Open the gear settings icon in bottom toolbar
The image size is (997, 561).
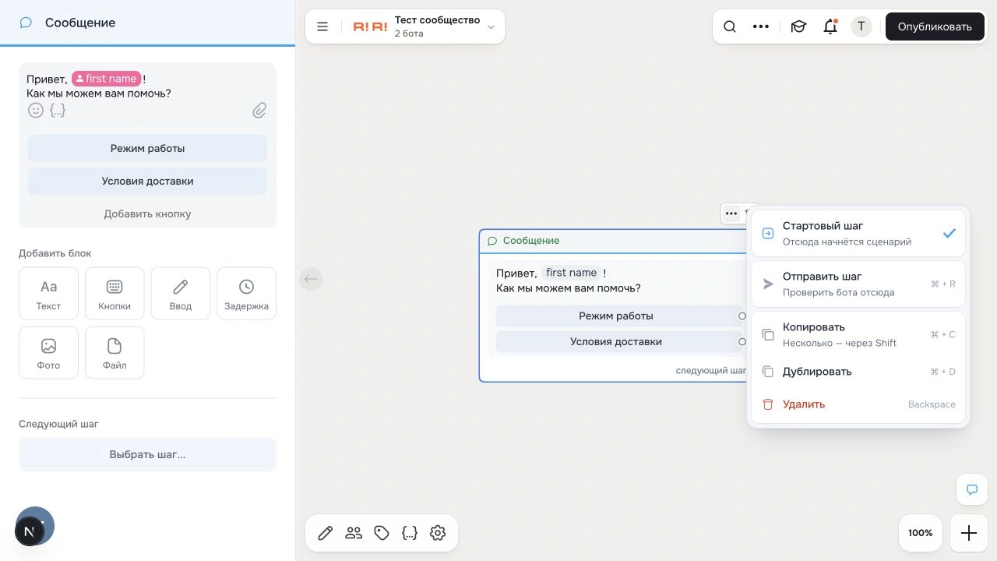tap(438, 533)
